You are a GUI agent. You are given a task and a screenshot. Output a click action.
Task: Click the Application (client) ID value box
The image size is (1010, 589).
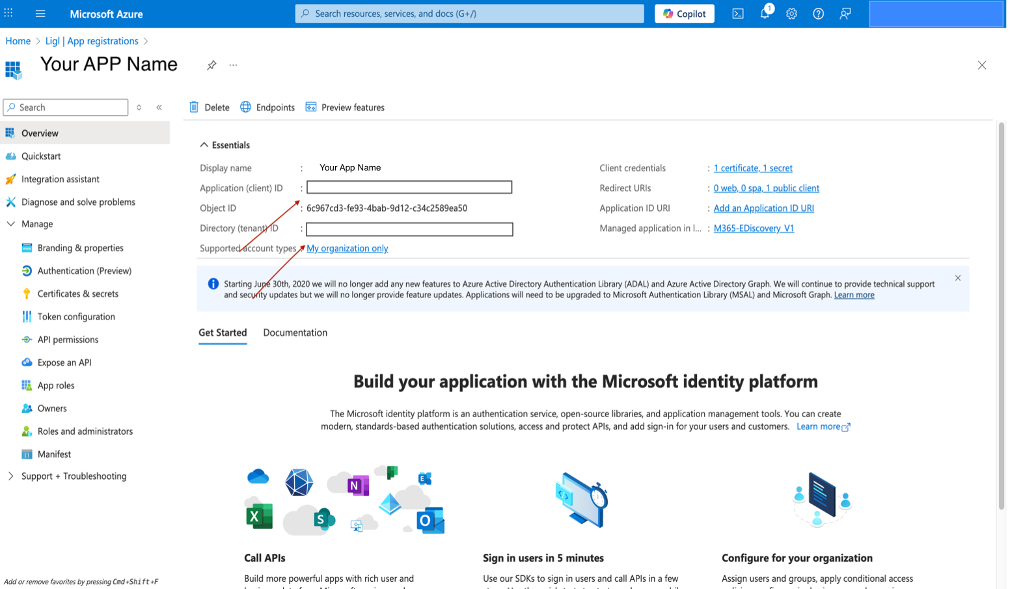409,187
